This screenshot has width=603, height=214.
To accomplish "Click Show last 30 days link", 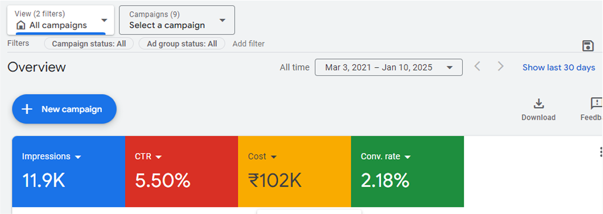I will [559, 67].
